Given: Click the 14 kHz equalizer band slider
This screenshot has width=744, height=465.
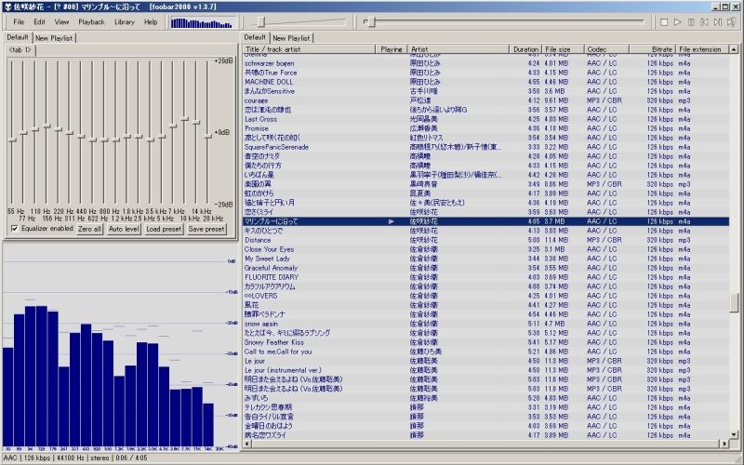Looking at the screenshot, I should (x=196, y=133).
